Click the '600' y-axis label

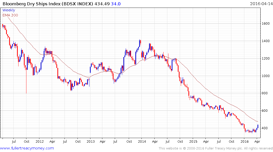pyautogui.click(x=265, y=111)
